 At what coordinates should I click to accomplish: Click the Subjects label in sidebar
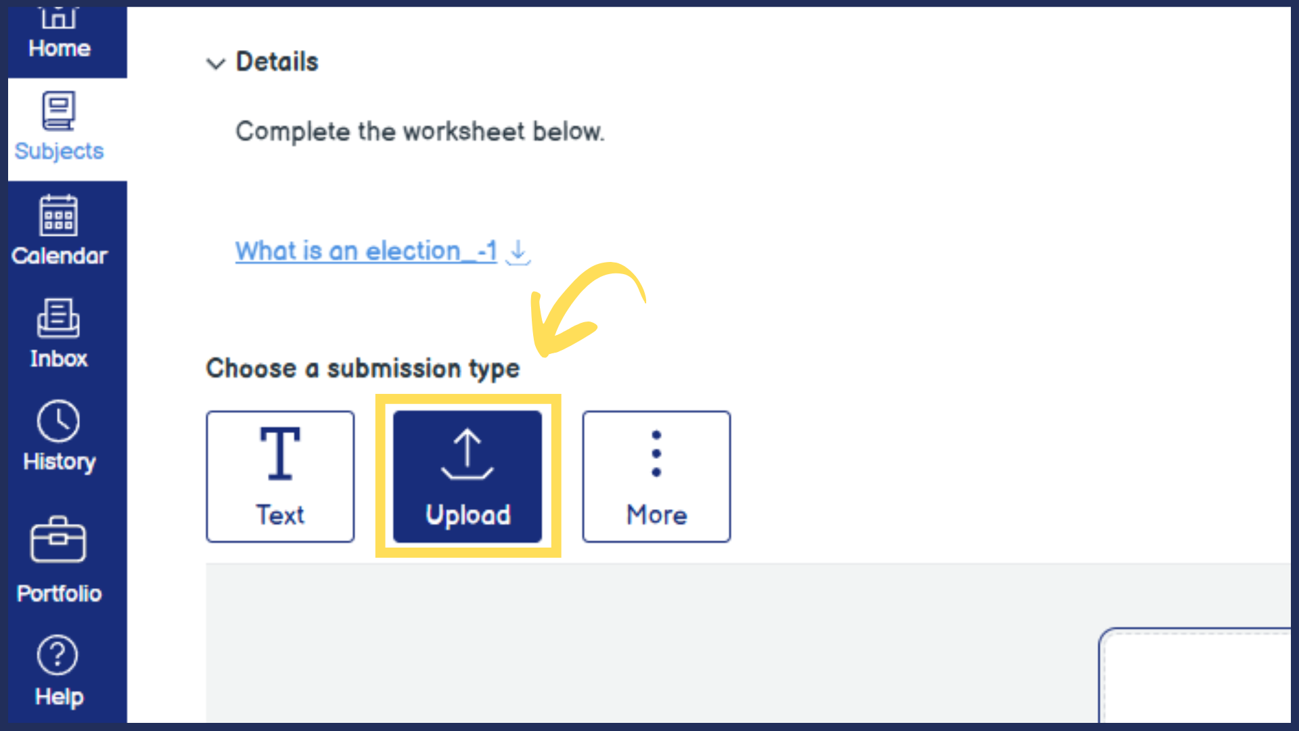(60, 151)
